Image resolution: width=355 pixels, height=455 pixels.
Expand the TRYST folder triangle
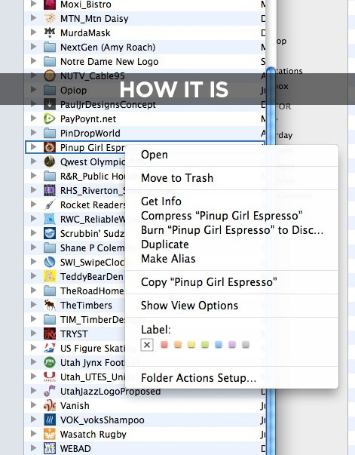tap(34, 333)
